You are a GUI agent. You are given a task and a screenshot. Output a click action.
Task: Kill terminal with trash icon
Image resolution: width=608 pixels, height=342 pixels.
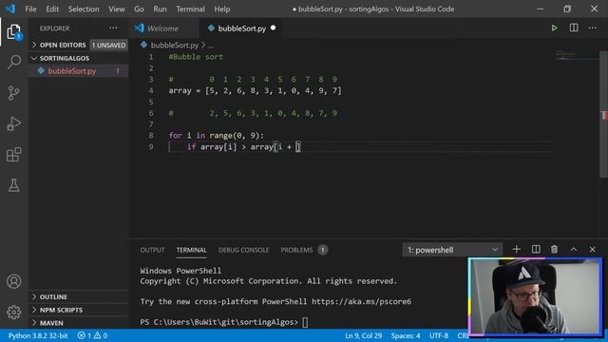pyautogui.click(x=555, y=249)
